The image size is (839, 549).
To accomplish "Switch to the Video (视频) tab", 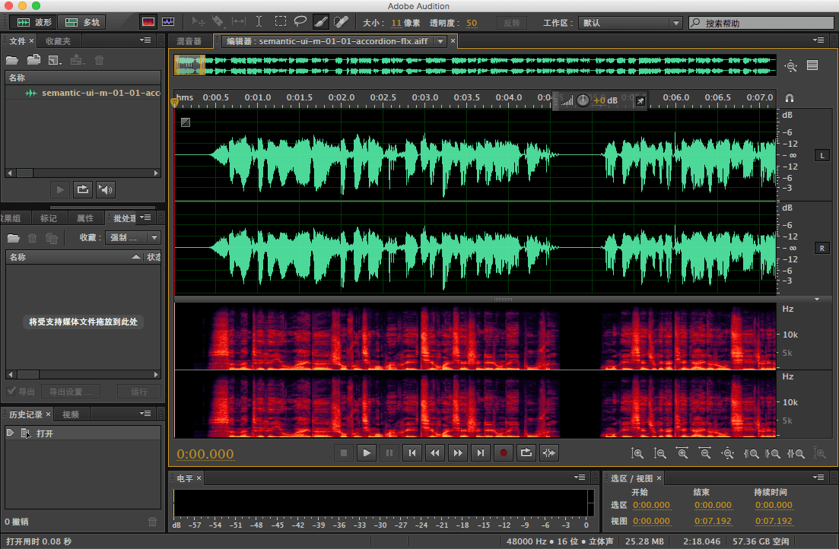I will pyautogui.click(x=71, y=414).
